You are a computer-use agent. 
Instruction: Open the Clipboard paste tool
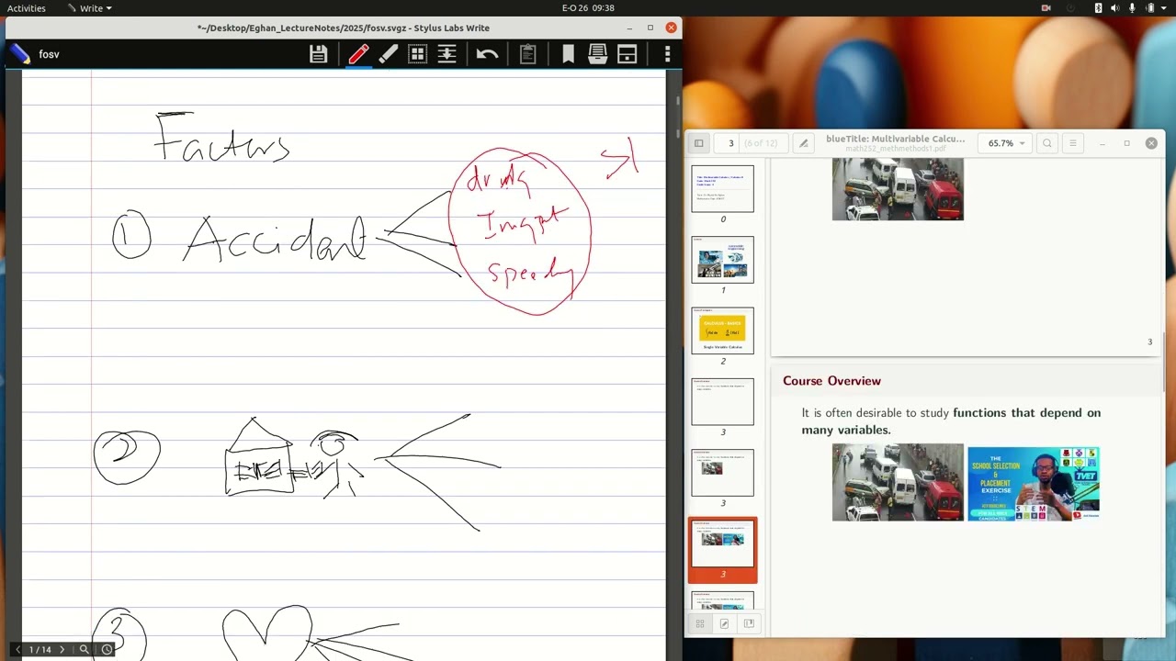527,54
